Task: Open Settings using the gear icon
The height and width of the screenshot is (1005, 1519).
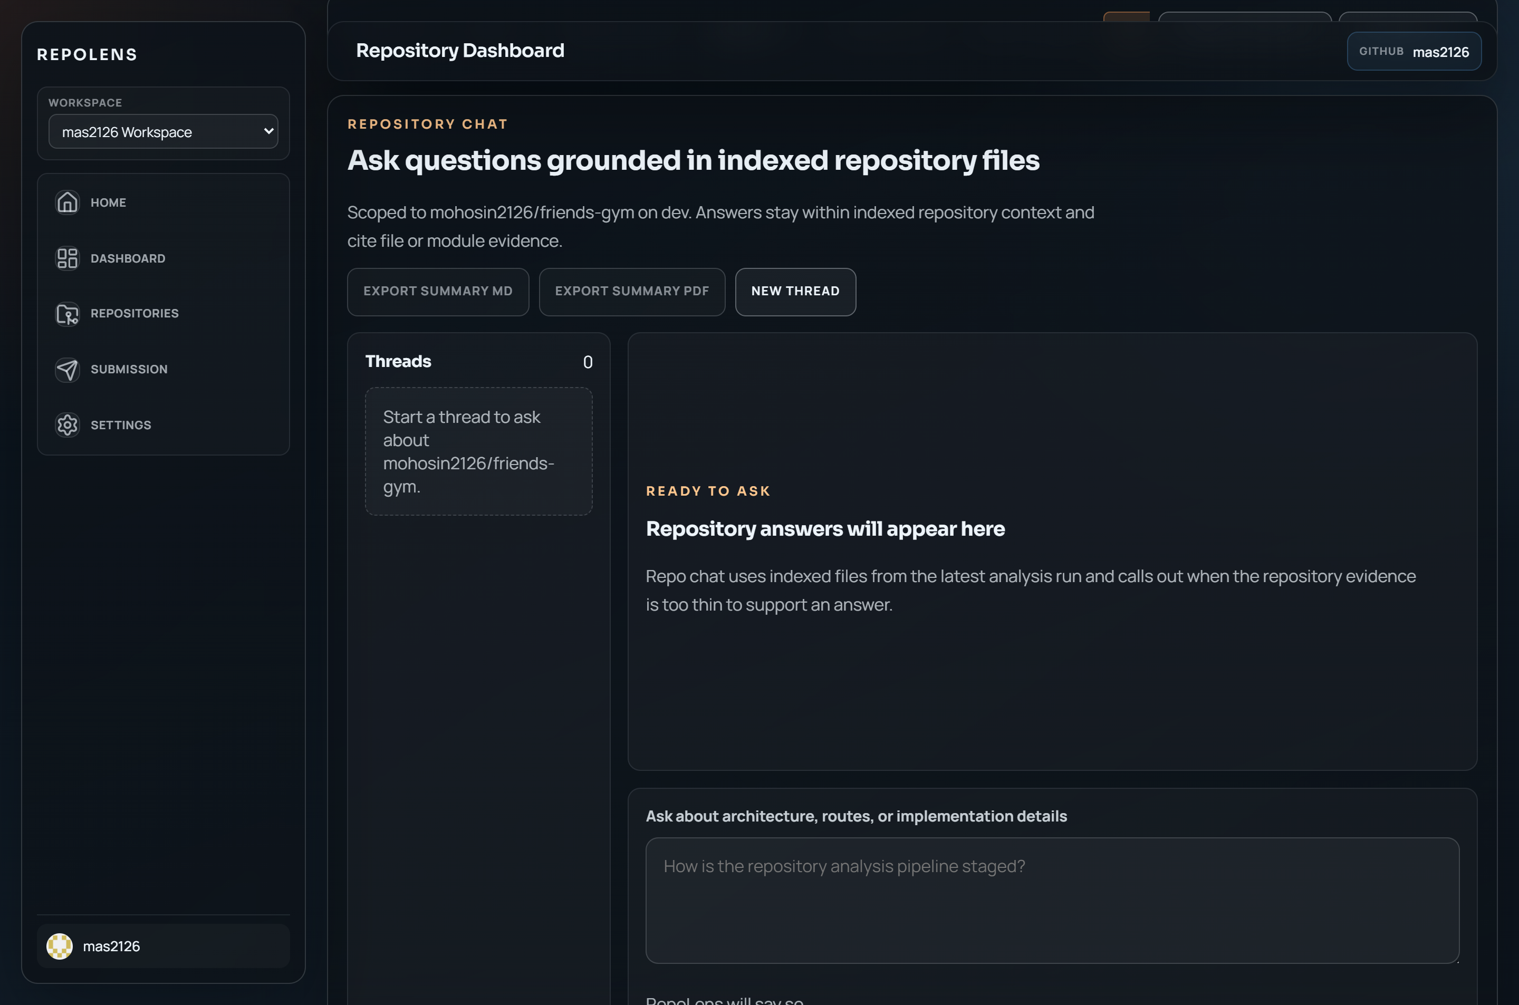Action: click(68, 424)
